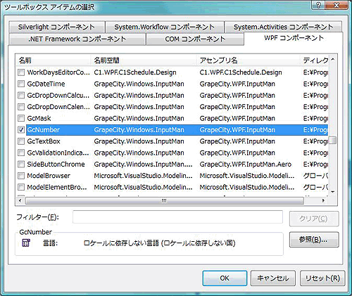Tick the SideButtonChrome checkbox

coord(21,165)
